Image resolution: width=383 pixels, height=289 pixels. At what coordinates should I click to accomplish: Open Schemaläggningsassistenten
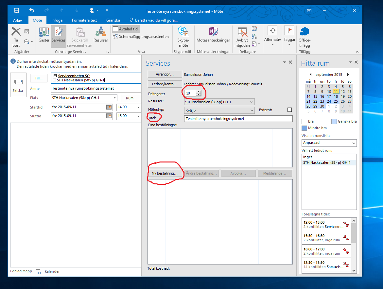click(x=141, y=37)
